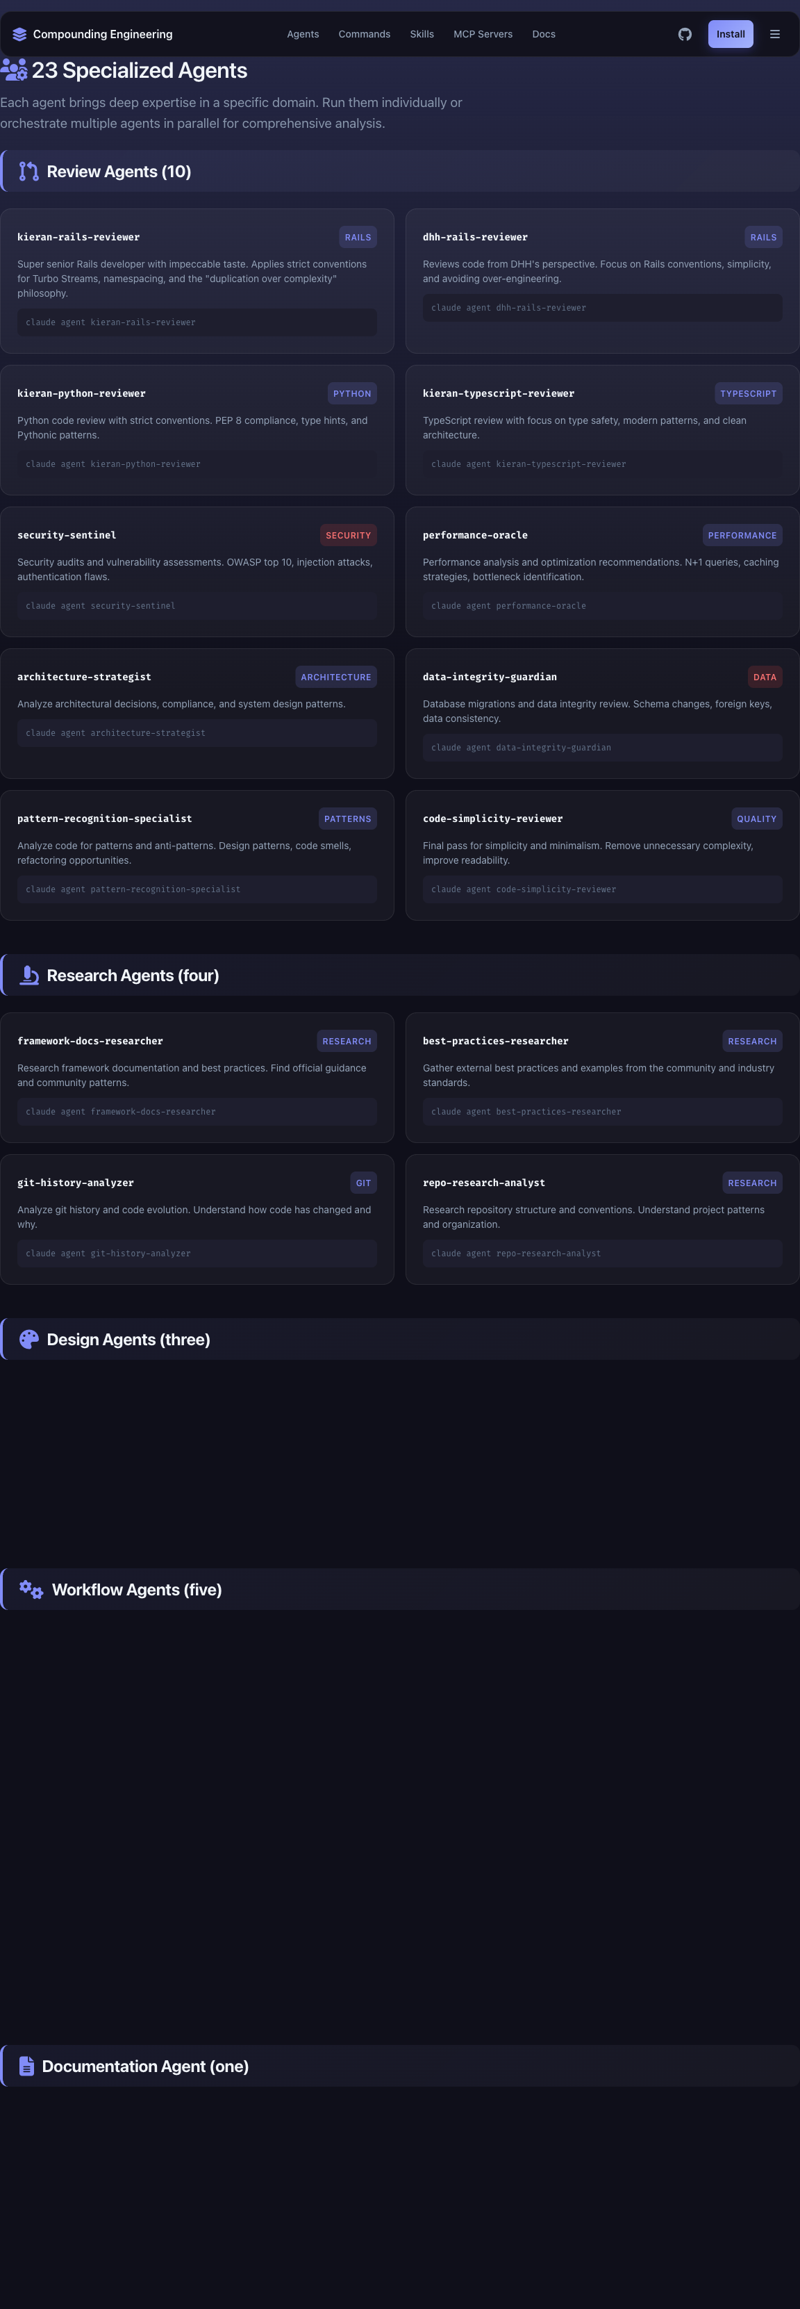
Task: Click the document icon beside Documentation Agent
Action: click(x=27, y=2066)
